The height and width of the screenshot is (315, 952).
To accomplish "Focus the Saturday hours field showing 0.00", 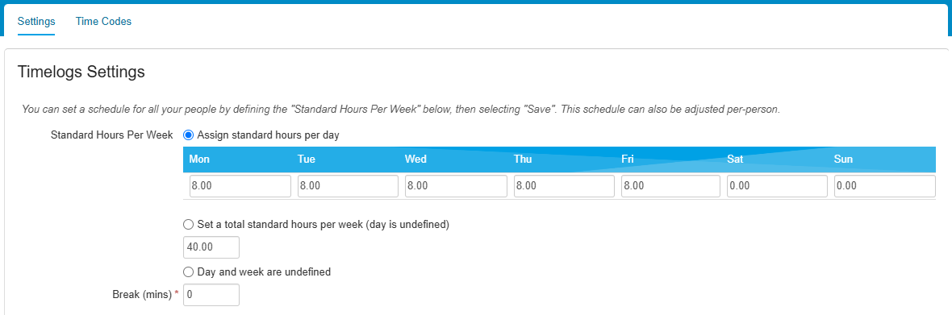I will (777, 187).
